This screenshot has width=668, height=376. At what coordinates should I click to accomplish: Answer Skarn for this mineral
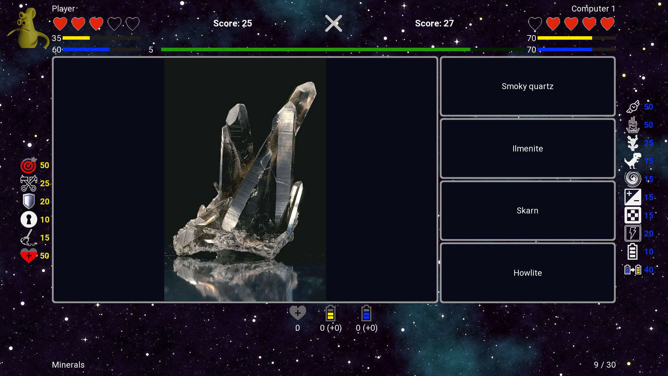click(x=527, y=211)
